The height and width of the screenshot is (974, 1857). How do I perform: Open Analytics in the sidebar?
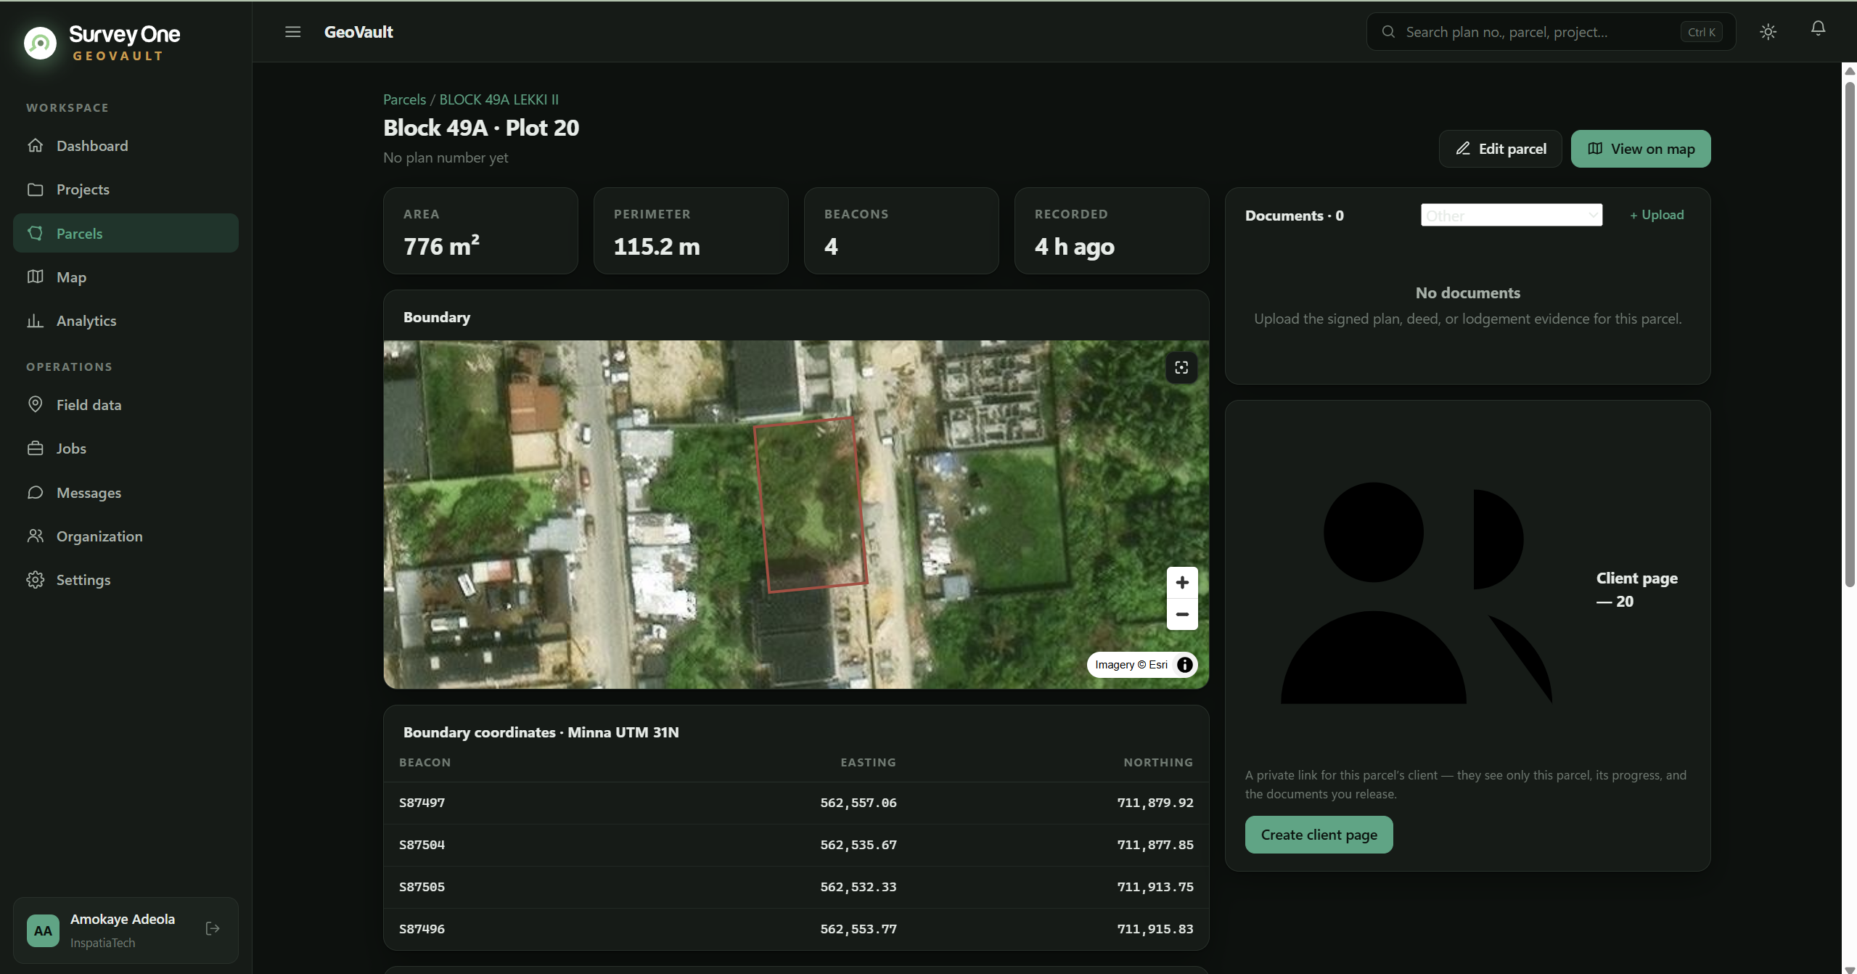pos(126,321)
